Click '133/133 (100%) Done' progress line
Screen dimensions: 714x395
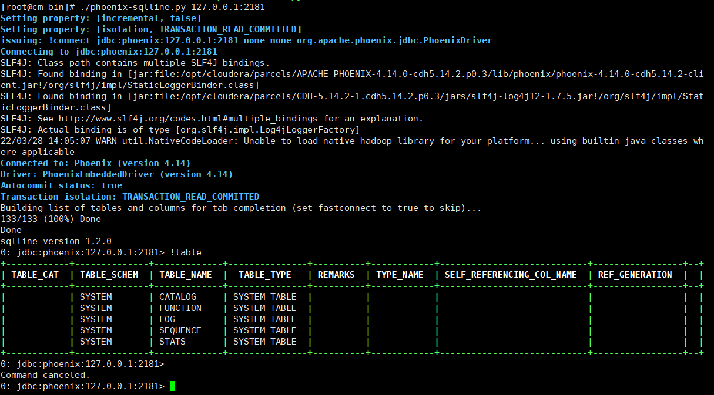click(x=51, y=219)
